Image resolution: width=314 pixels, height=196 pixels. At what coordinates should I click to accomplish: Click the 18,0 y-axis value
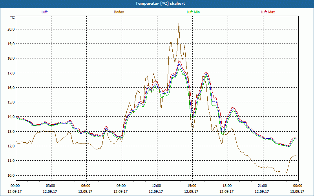[x=12, y=58]
